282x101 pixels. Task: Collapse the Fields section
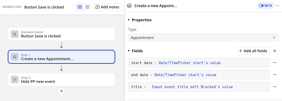click(x=129, y=51)
